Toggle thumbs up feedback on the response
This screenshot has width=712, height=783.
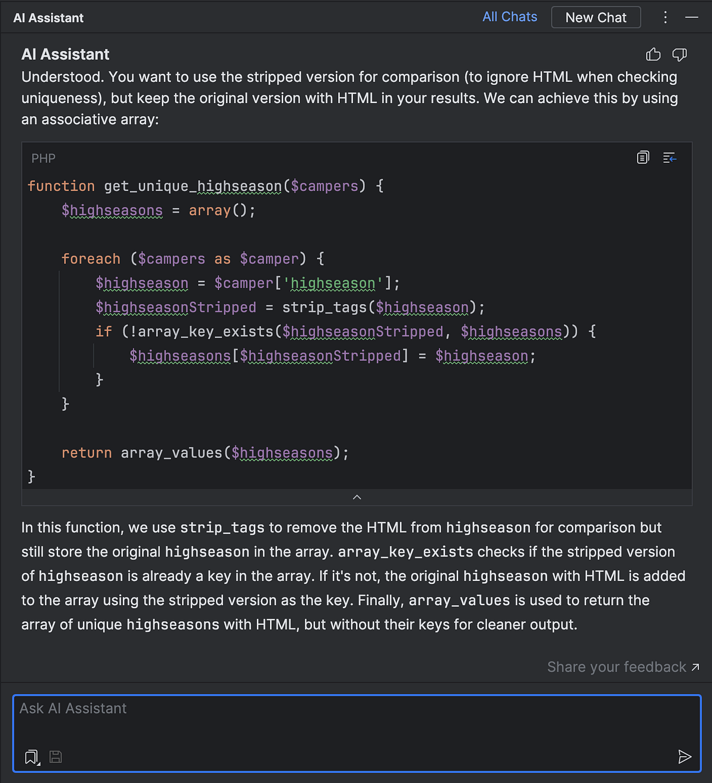tap(653, 54)
